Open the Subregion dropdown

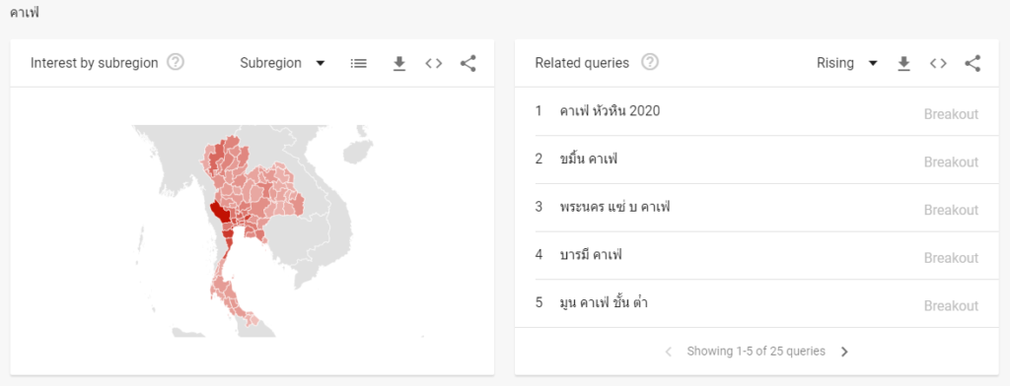tap(282, 63)
